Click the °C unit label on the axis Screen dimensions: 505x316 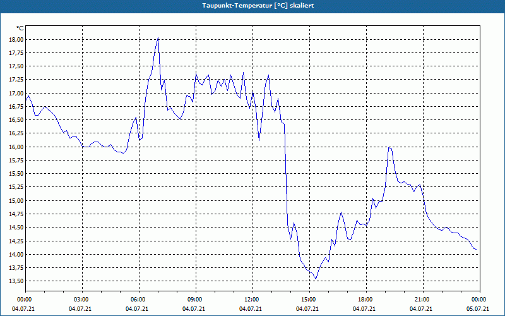click(x=20, y=28)
